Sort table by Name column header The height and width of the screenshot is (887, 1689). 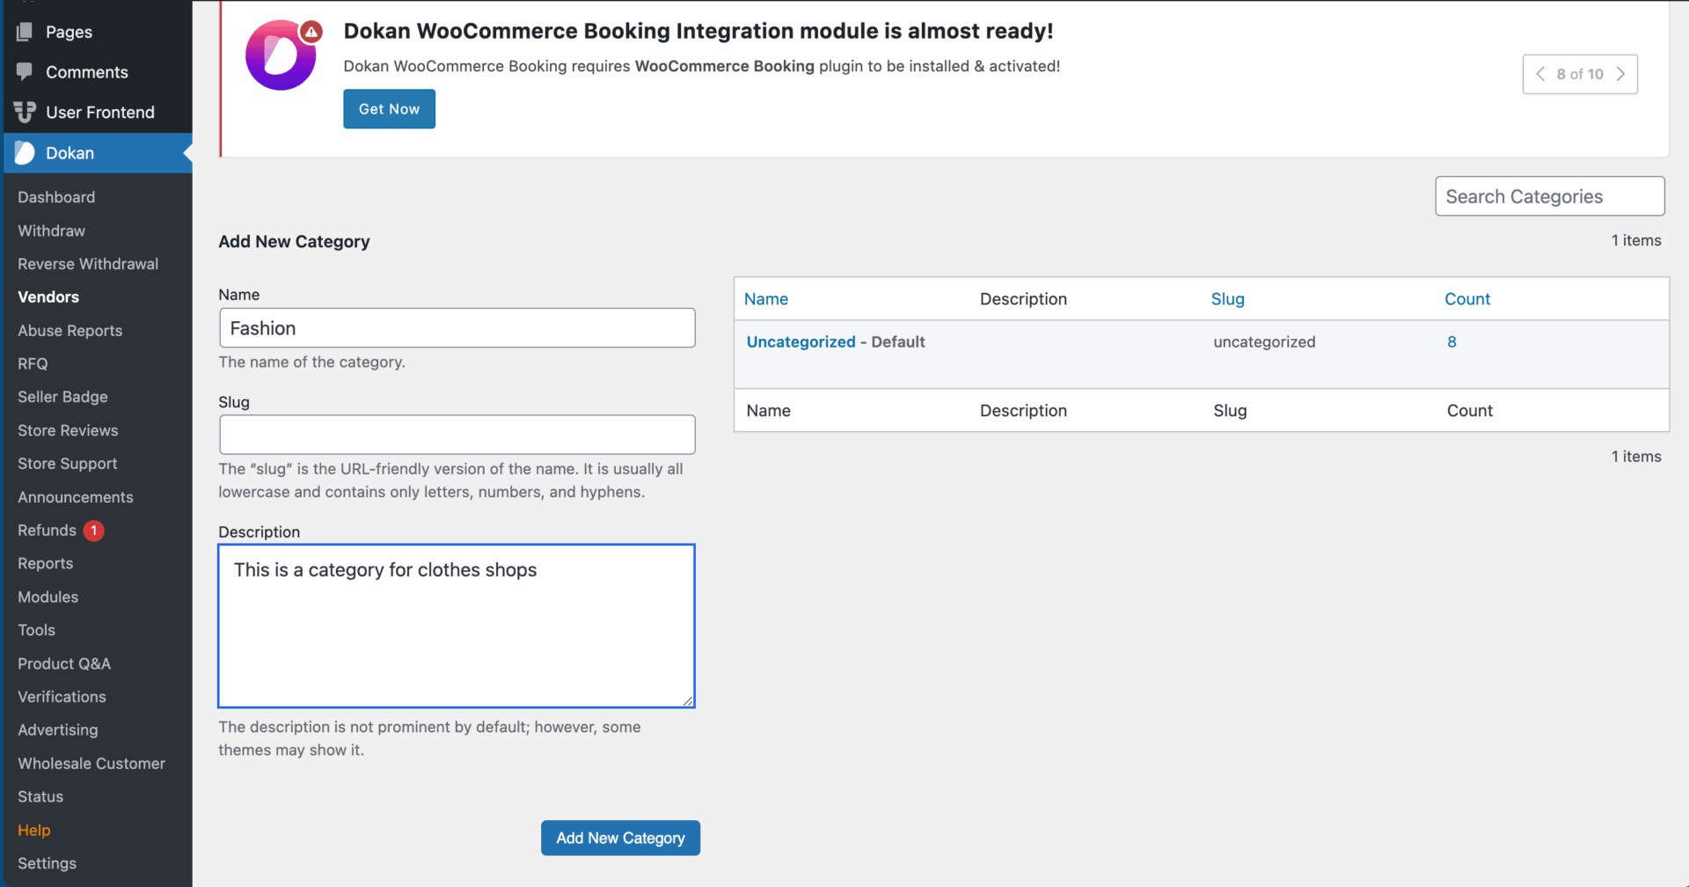pyautogui.click(x=766, y=299)
